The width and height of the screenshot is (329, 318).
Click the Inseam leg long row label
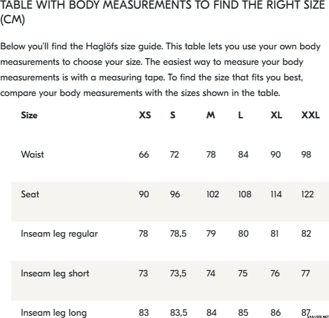point(54,313)
